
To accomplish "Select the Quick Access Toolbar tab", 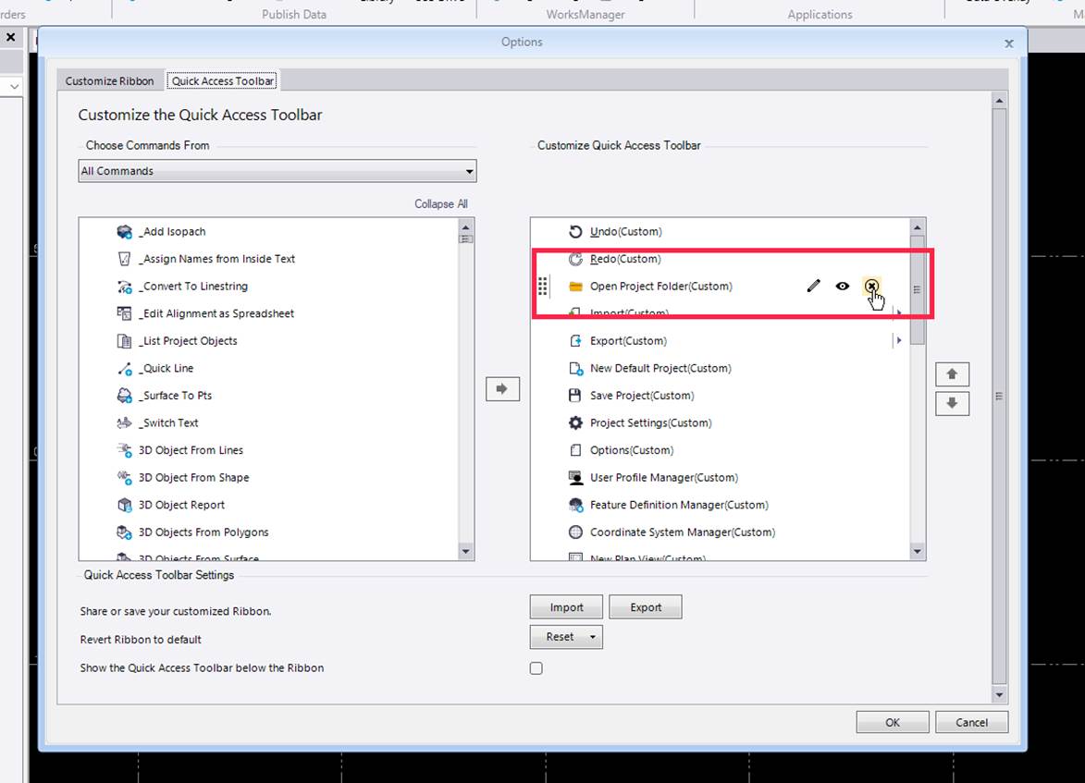I will tap(223, 81).
